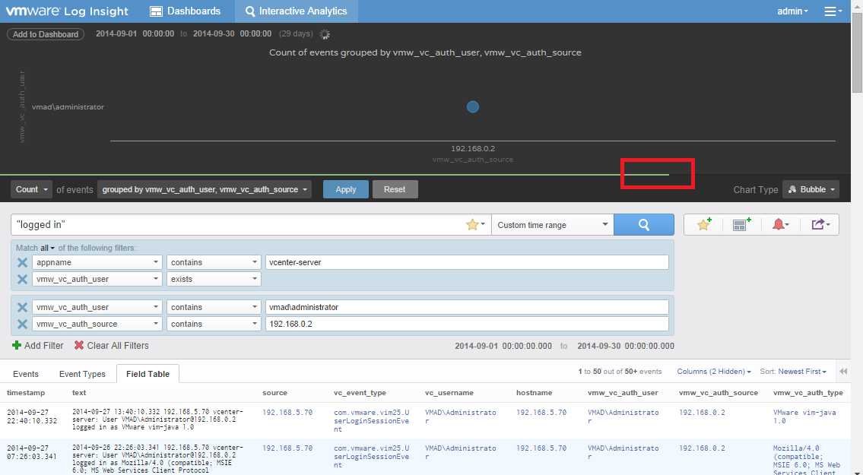Click the vmad\administrator chart axis label
Image resolution: width=863 pixels, height=475 pixels.
[68, 106]
